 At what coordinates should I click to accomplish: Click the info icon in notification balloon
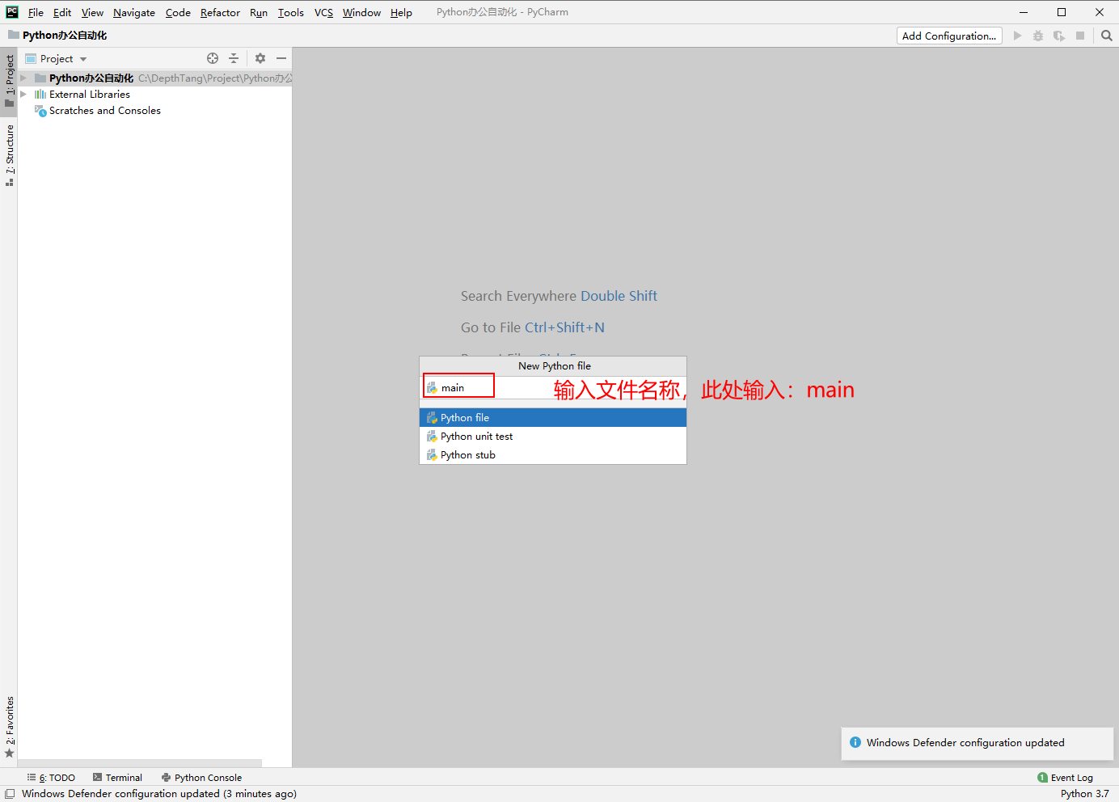855,742
